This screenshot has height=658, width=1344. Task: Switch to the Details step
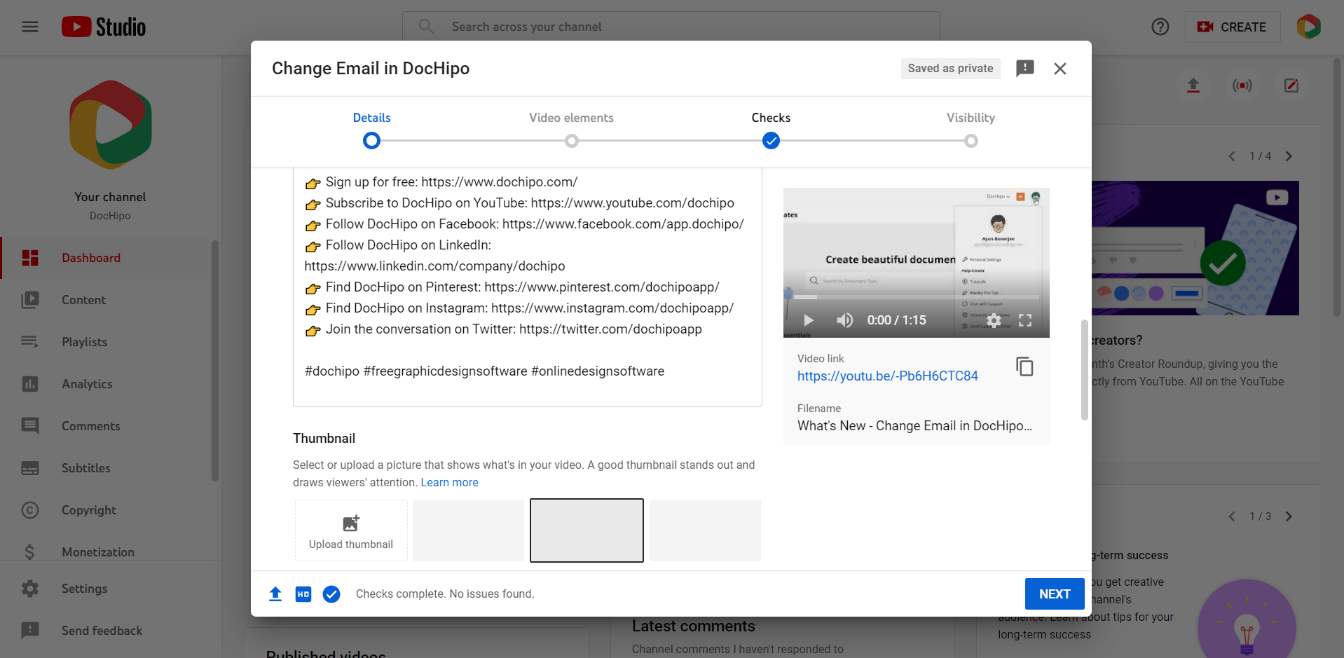(x=371, y=117)
